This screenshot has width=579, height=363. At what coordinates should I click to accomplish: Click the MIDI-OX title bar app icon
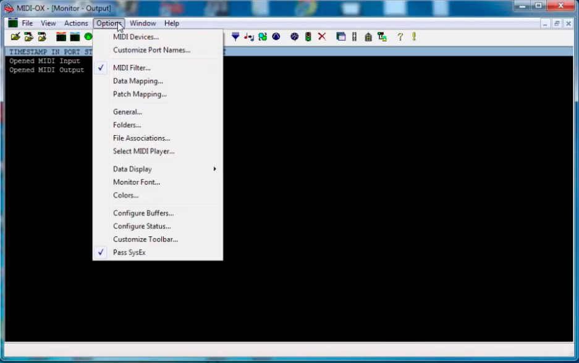(x=9, y=8)
